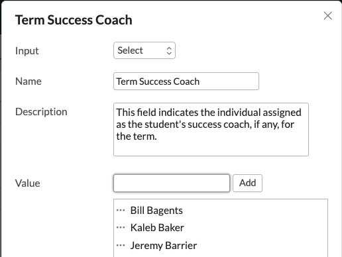This screenshot has height=257, width=342.
Task: Click the Value field label
Action: coord(28,183)
